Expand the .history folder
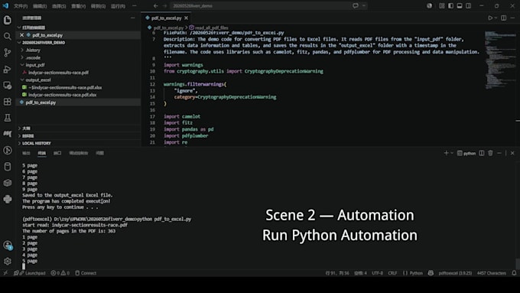Image resolution: width=520 pixels, height=293 pixels. click(x=22, y=50)
